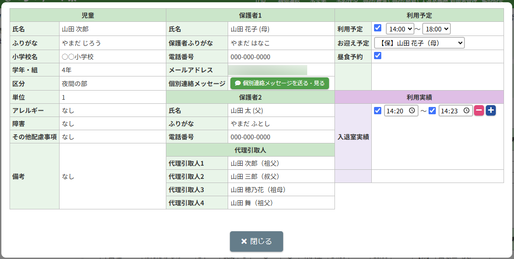Uncheck the 昼食予約 checkbox

(378, 56)
